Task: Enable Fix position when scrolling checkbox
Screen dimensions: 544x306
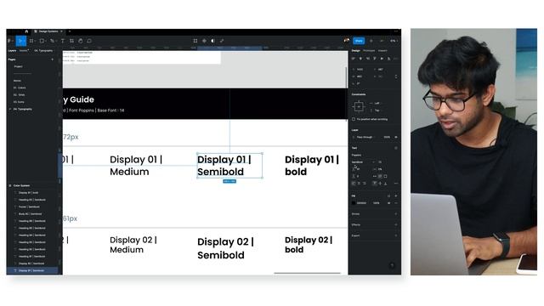Action: [x=354, y=119]
